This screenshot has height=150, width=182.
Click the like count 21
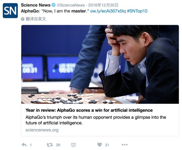click(x=107, y=145)
